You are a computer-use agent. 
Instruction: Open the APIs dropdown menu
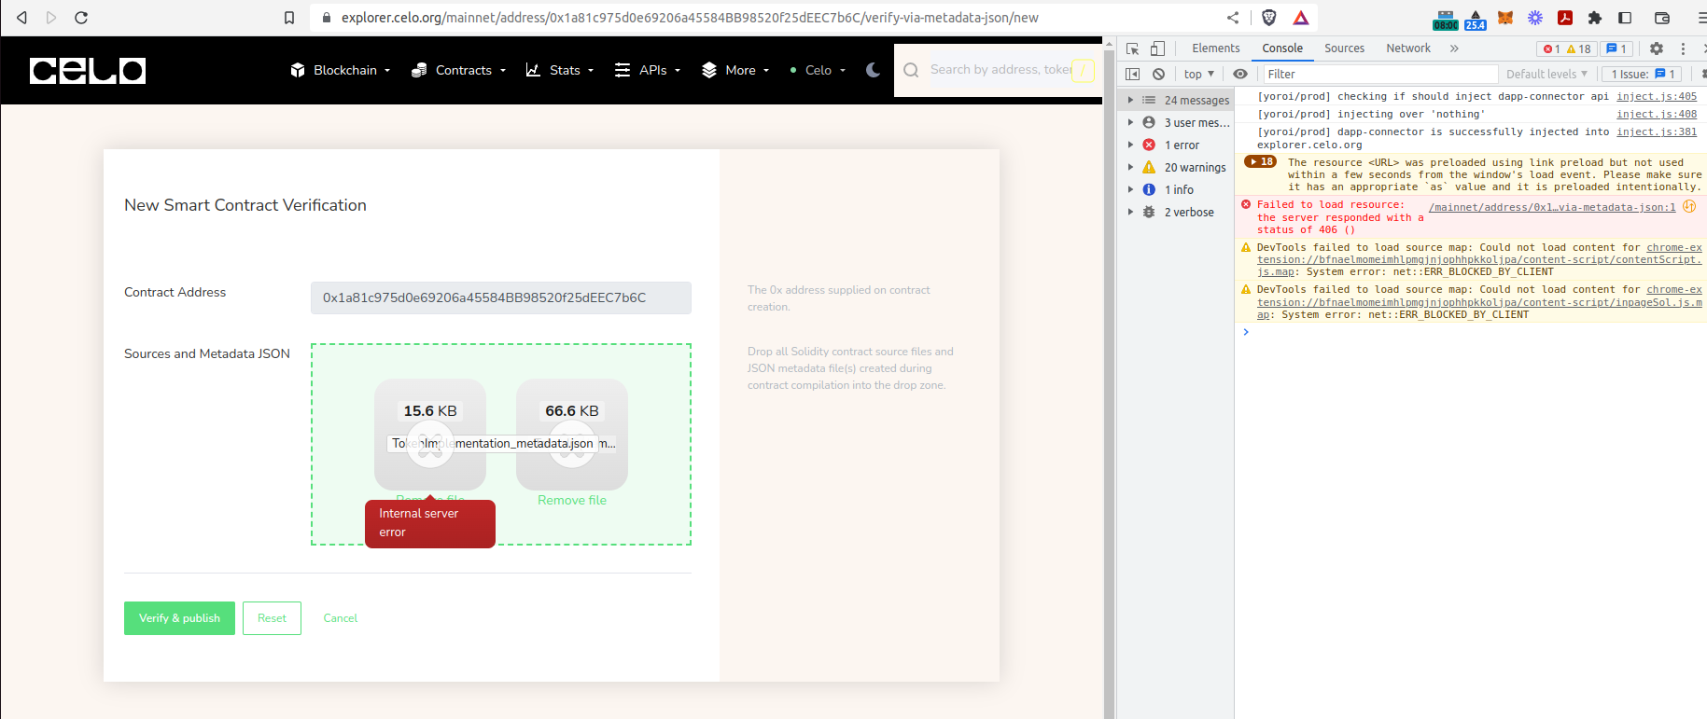coord(648,70)
